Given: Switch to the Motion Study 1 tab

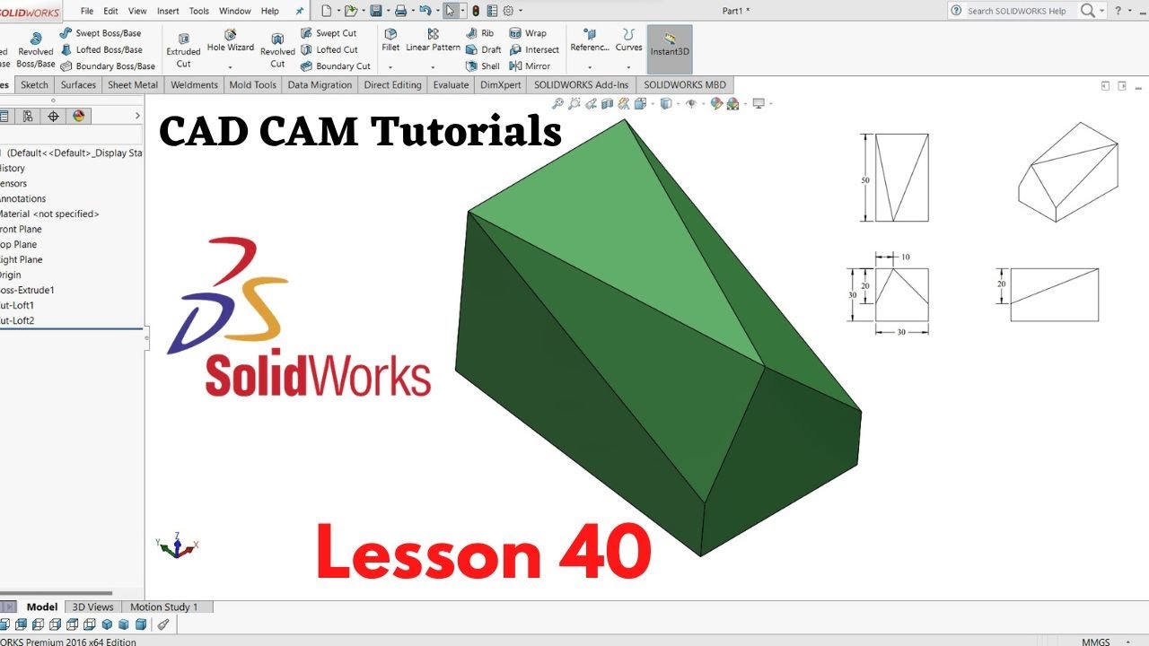Looking at the screenshot, I should click(164, 607).
